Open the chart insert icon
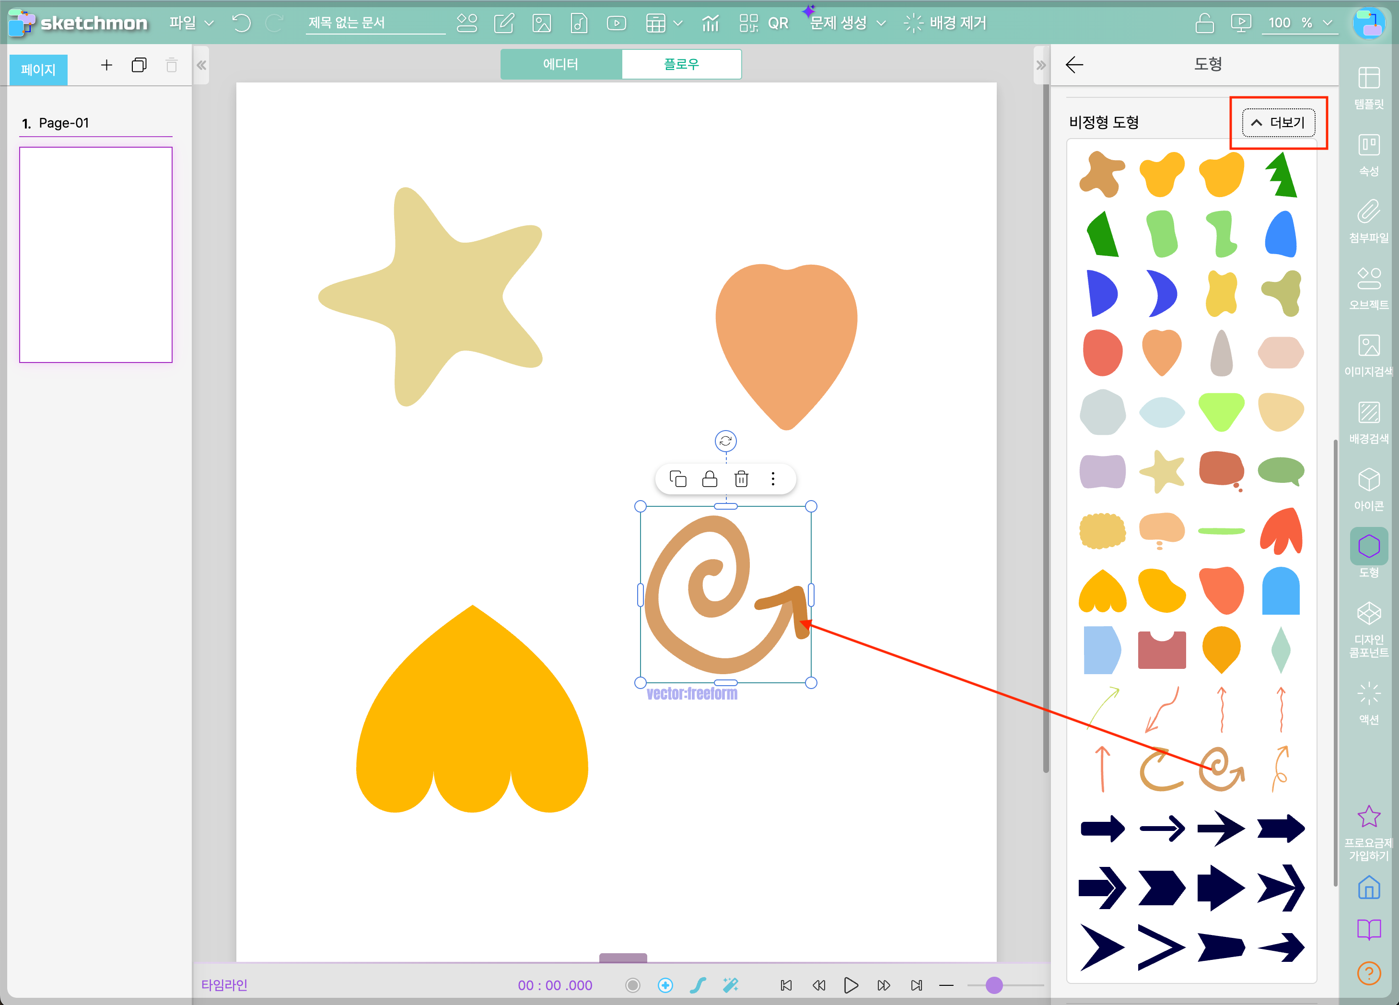Image resolution: width=1399 pixels, height=1005 pixels. tap(710, 23)
